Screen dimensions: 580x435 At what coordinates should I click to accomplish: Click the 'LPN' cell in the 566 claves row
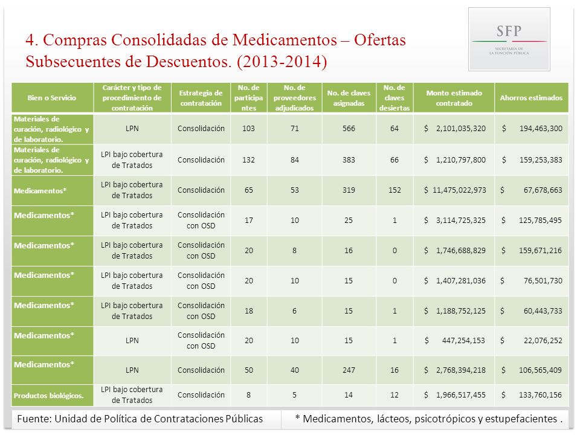[132, 128]
